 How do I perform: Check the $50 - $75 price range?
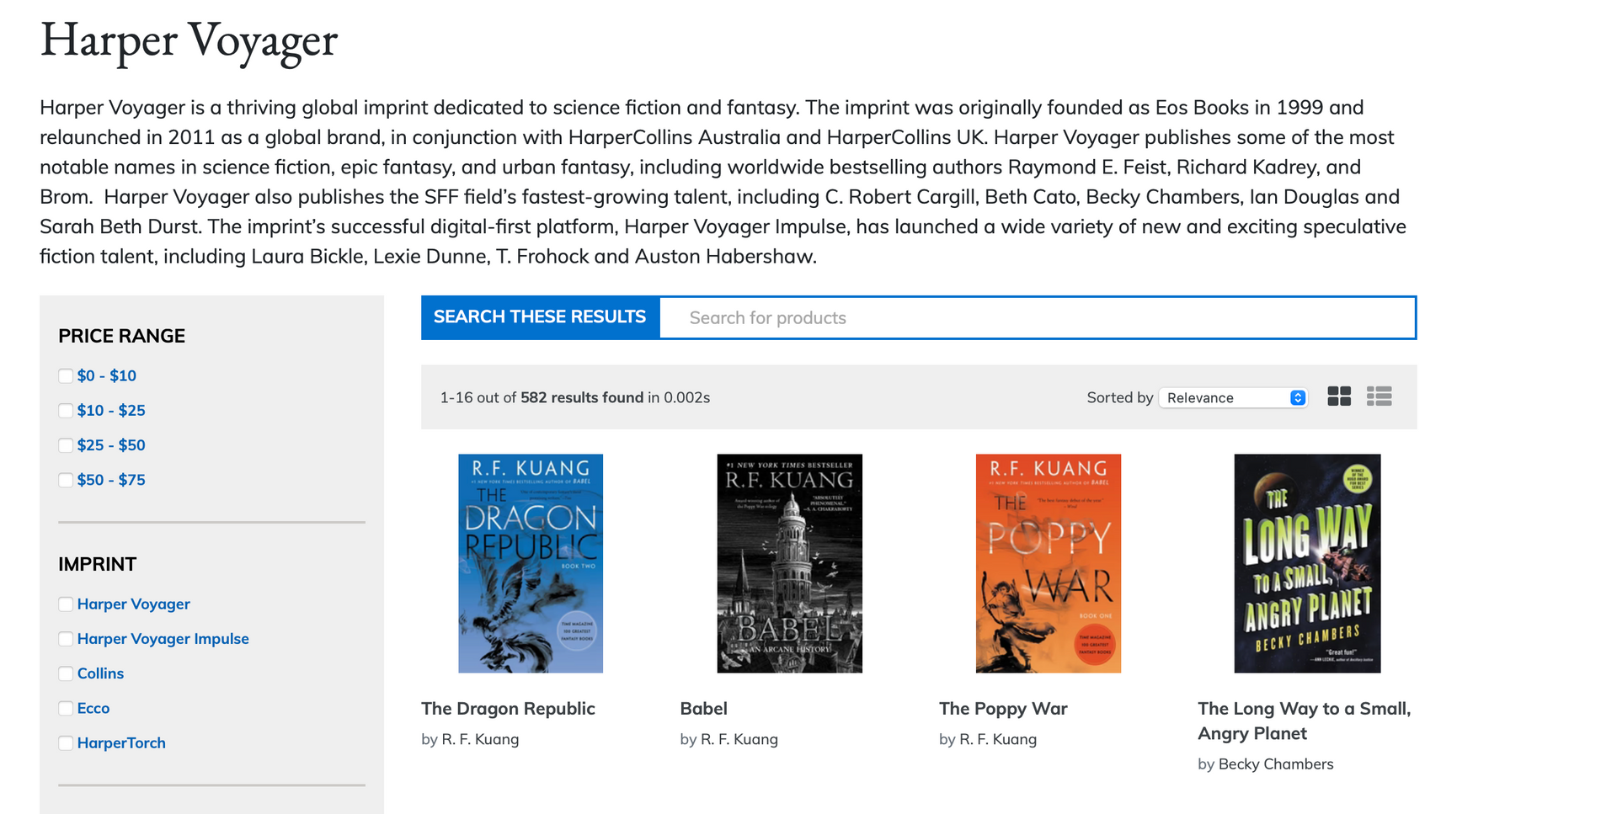pyautogui.click(x=66, y=479)
